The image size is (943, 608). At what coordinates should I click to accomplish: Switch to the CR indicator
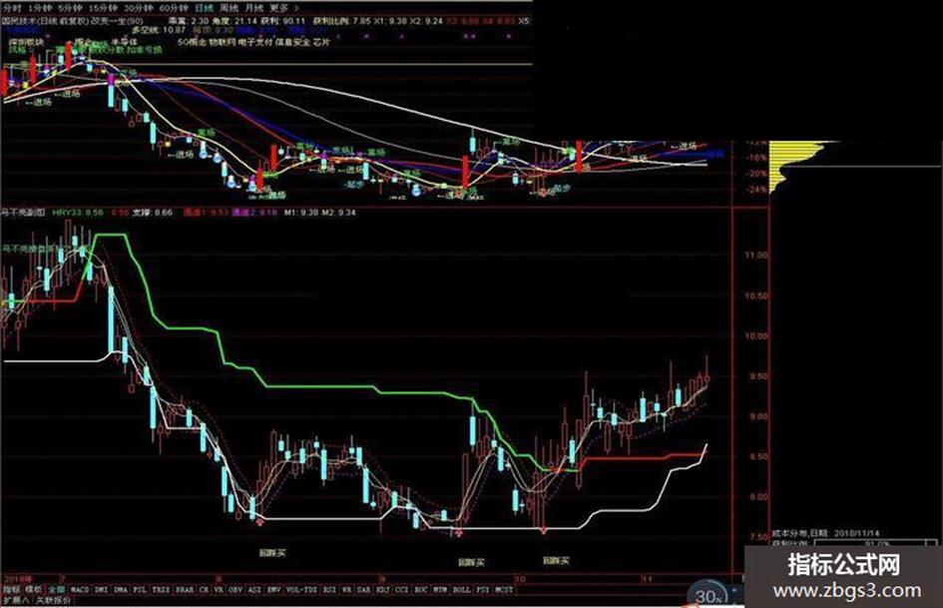point(204,590)
